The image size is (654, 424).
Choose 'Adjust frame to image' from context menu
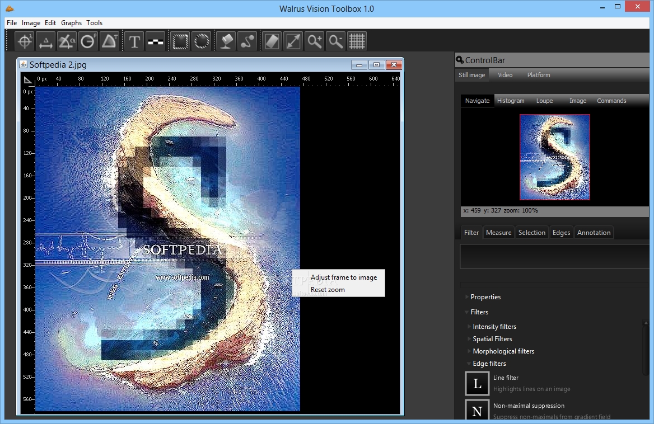tap(343, 277)
